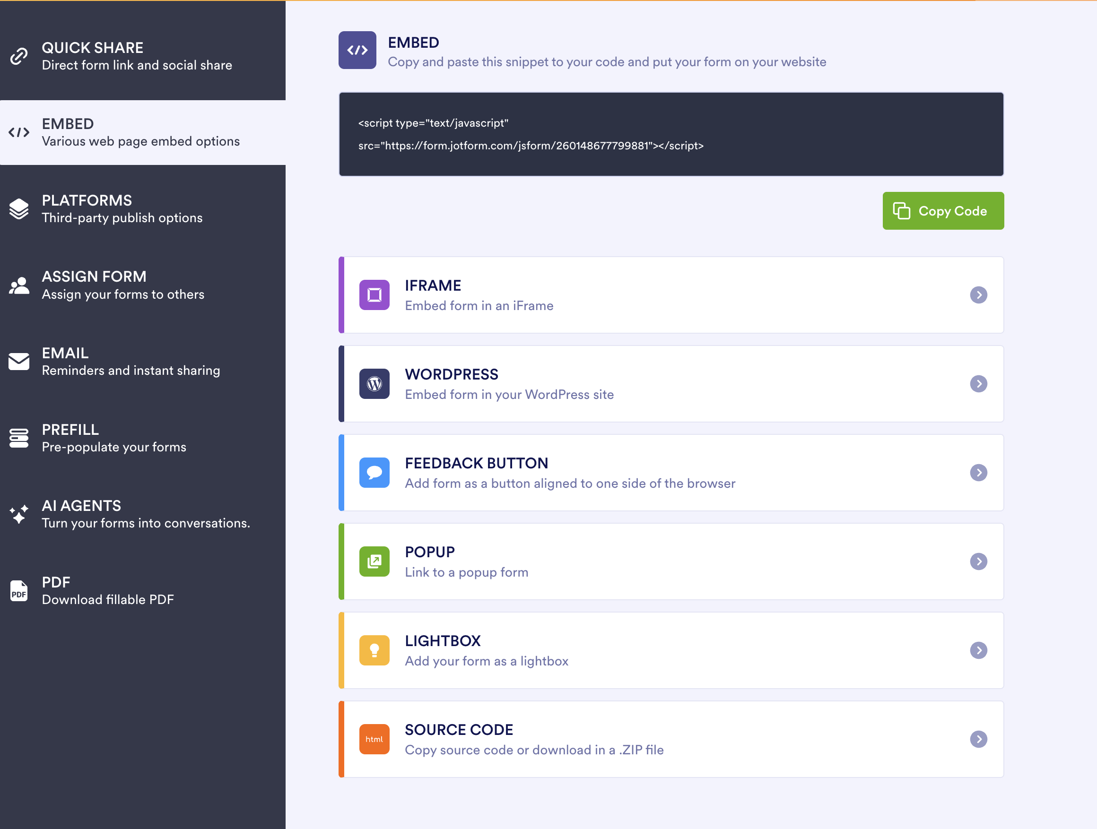Expand the WORDPRESS option chevron

coord(978,384)
